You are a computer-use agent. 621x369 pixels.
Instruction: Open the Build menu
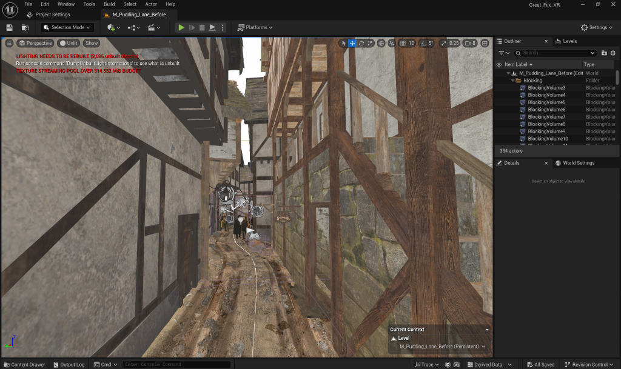(x=109, y=4)
